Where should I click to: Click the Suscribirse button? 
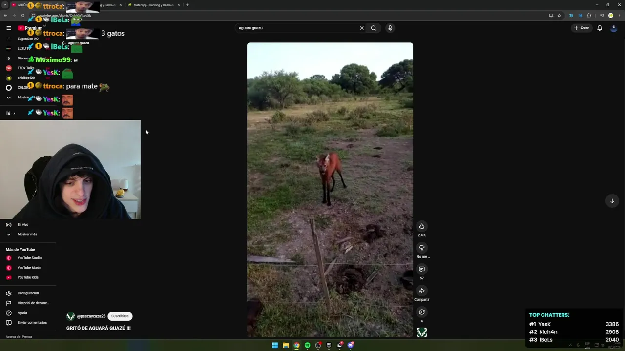[120, 316]
